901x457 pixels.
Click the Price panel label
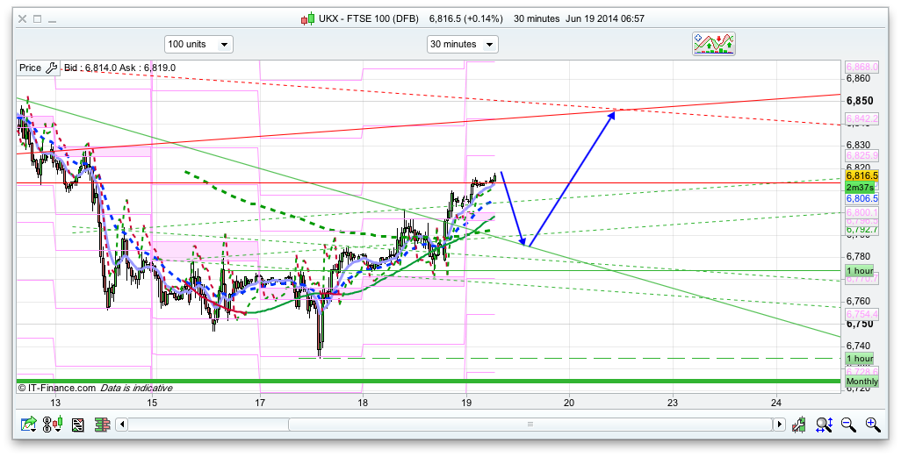pyautogui.click(x=31, y=68)
